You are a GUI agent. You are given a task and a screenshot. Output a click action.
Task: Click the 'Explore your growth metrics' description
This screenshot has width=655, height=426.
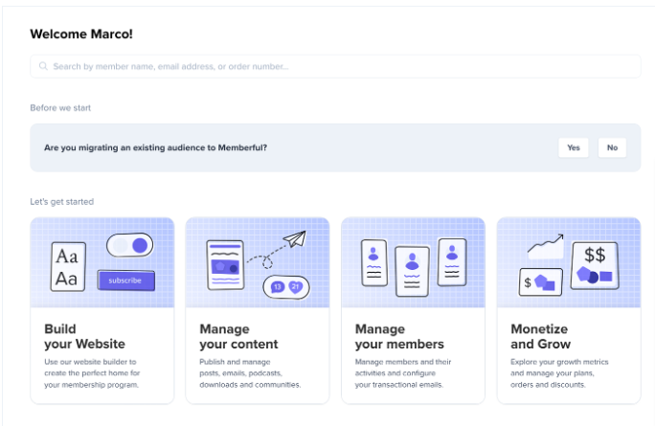(559, 373)
